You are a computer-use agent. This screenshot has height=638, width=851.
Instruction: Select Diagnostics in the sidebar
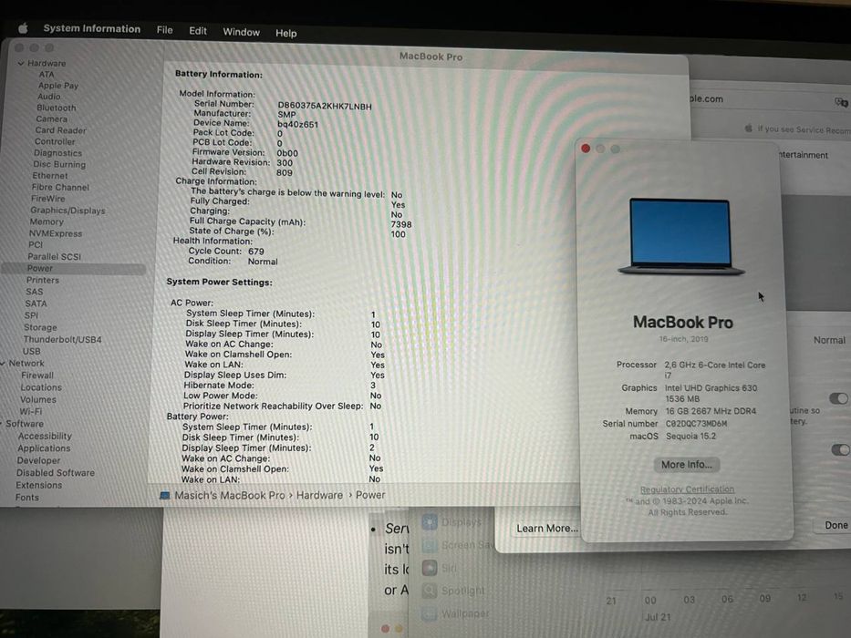click(x=57, y=153)
